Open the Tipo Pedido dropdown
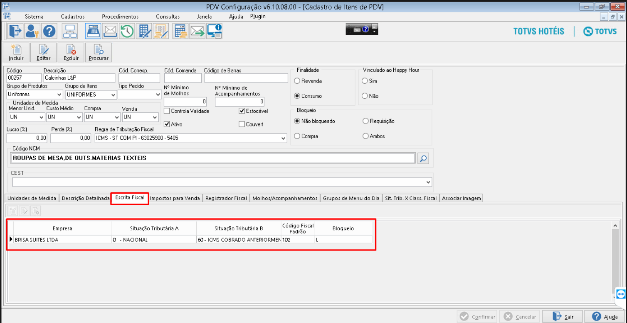This screenshot has height=323, width=627. pyautogui.click(x=158, y=95)
